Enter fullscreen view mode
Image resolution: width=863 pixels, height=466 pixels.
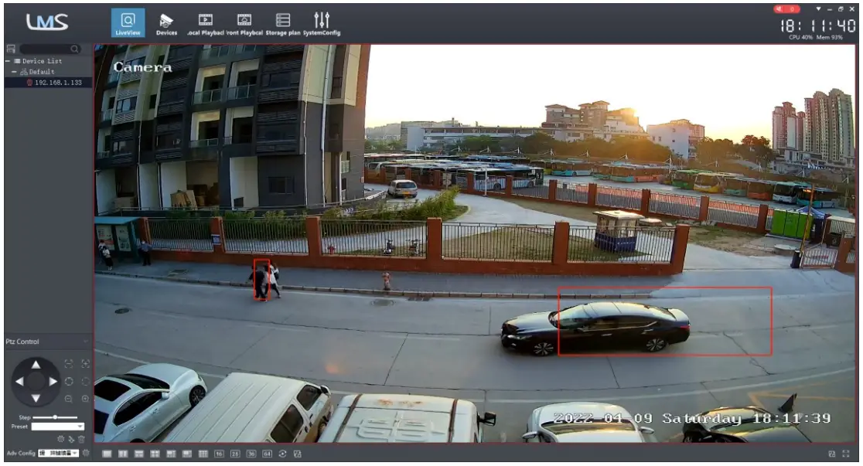point(846,454)
